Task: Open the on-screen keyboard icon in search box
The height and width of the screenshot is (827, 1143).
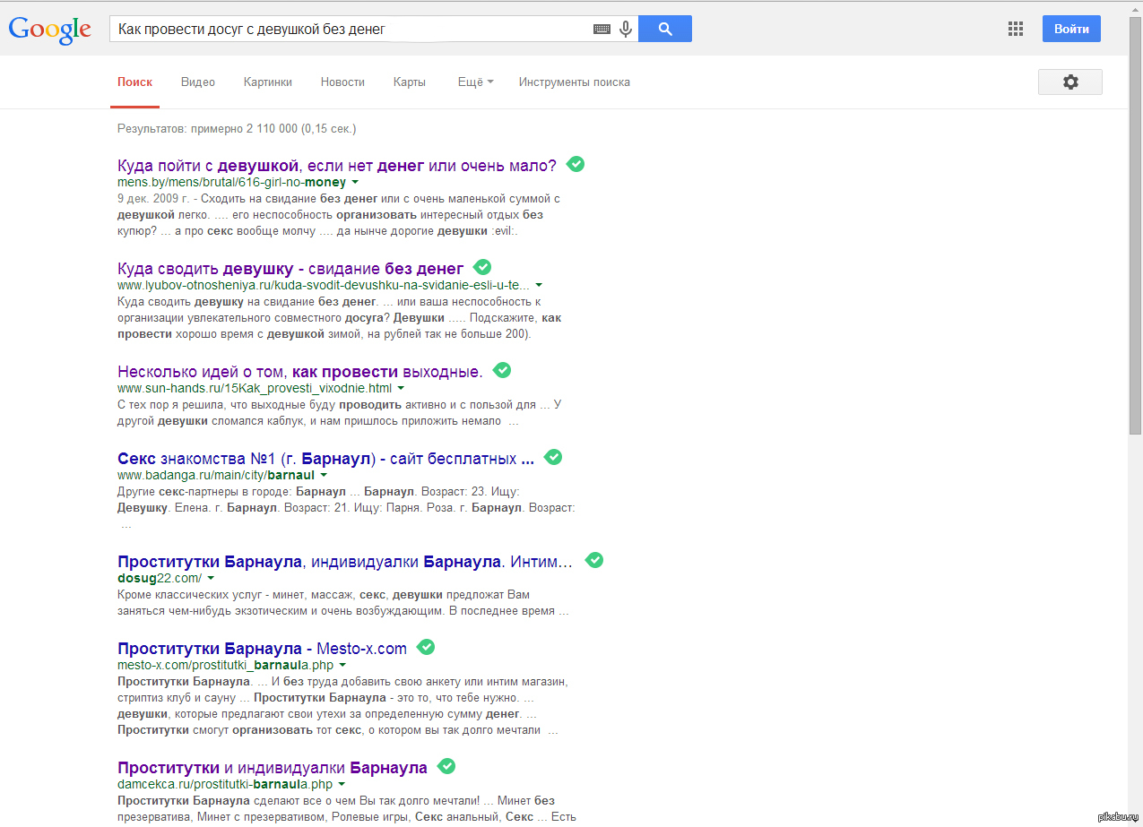Action: tap(602, 30)
